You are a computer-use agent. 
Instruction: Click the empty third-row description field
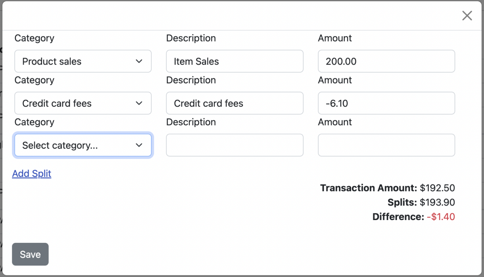point(235,145)
